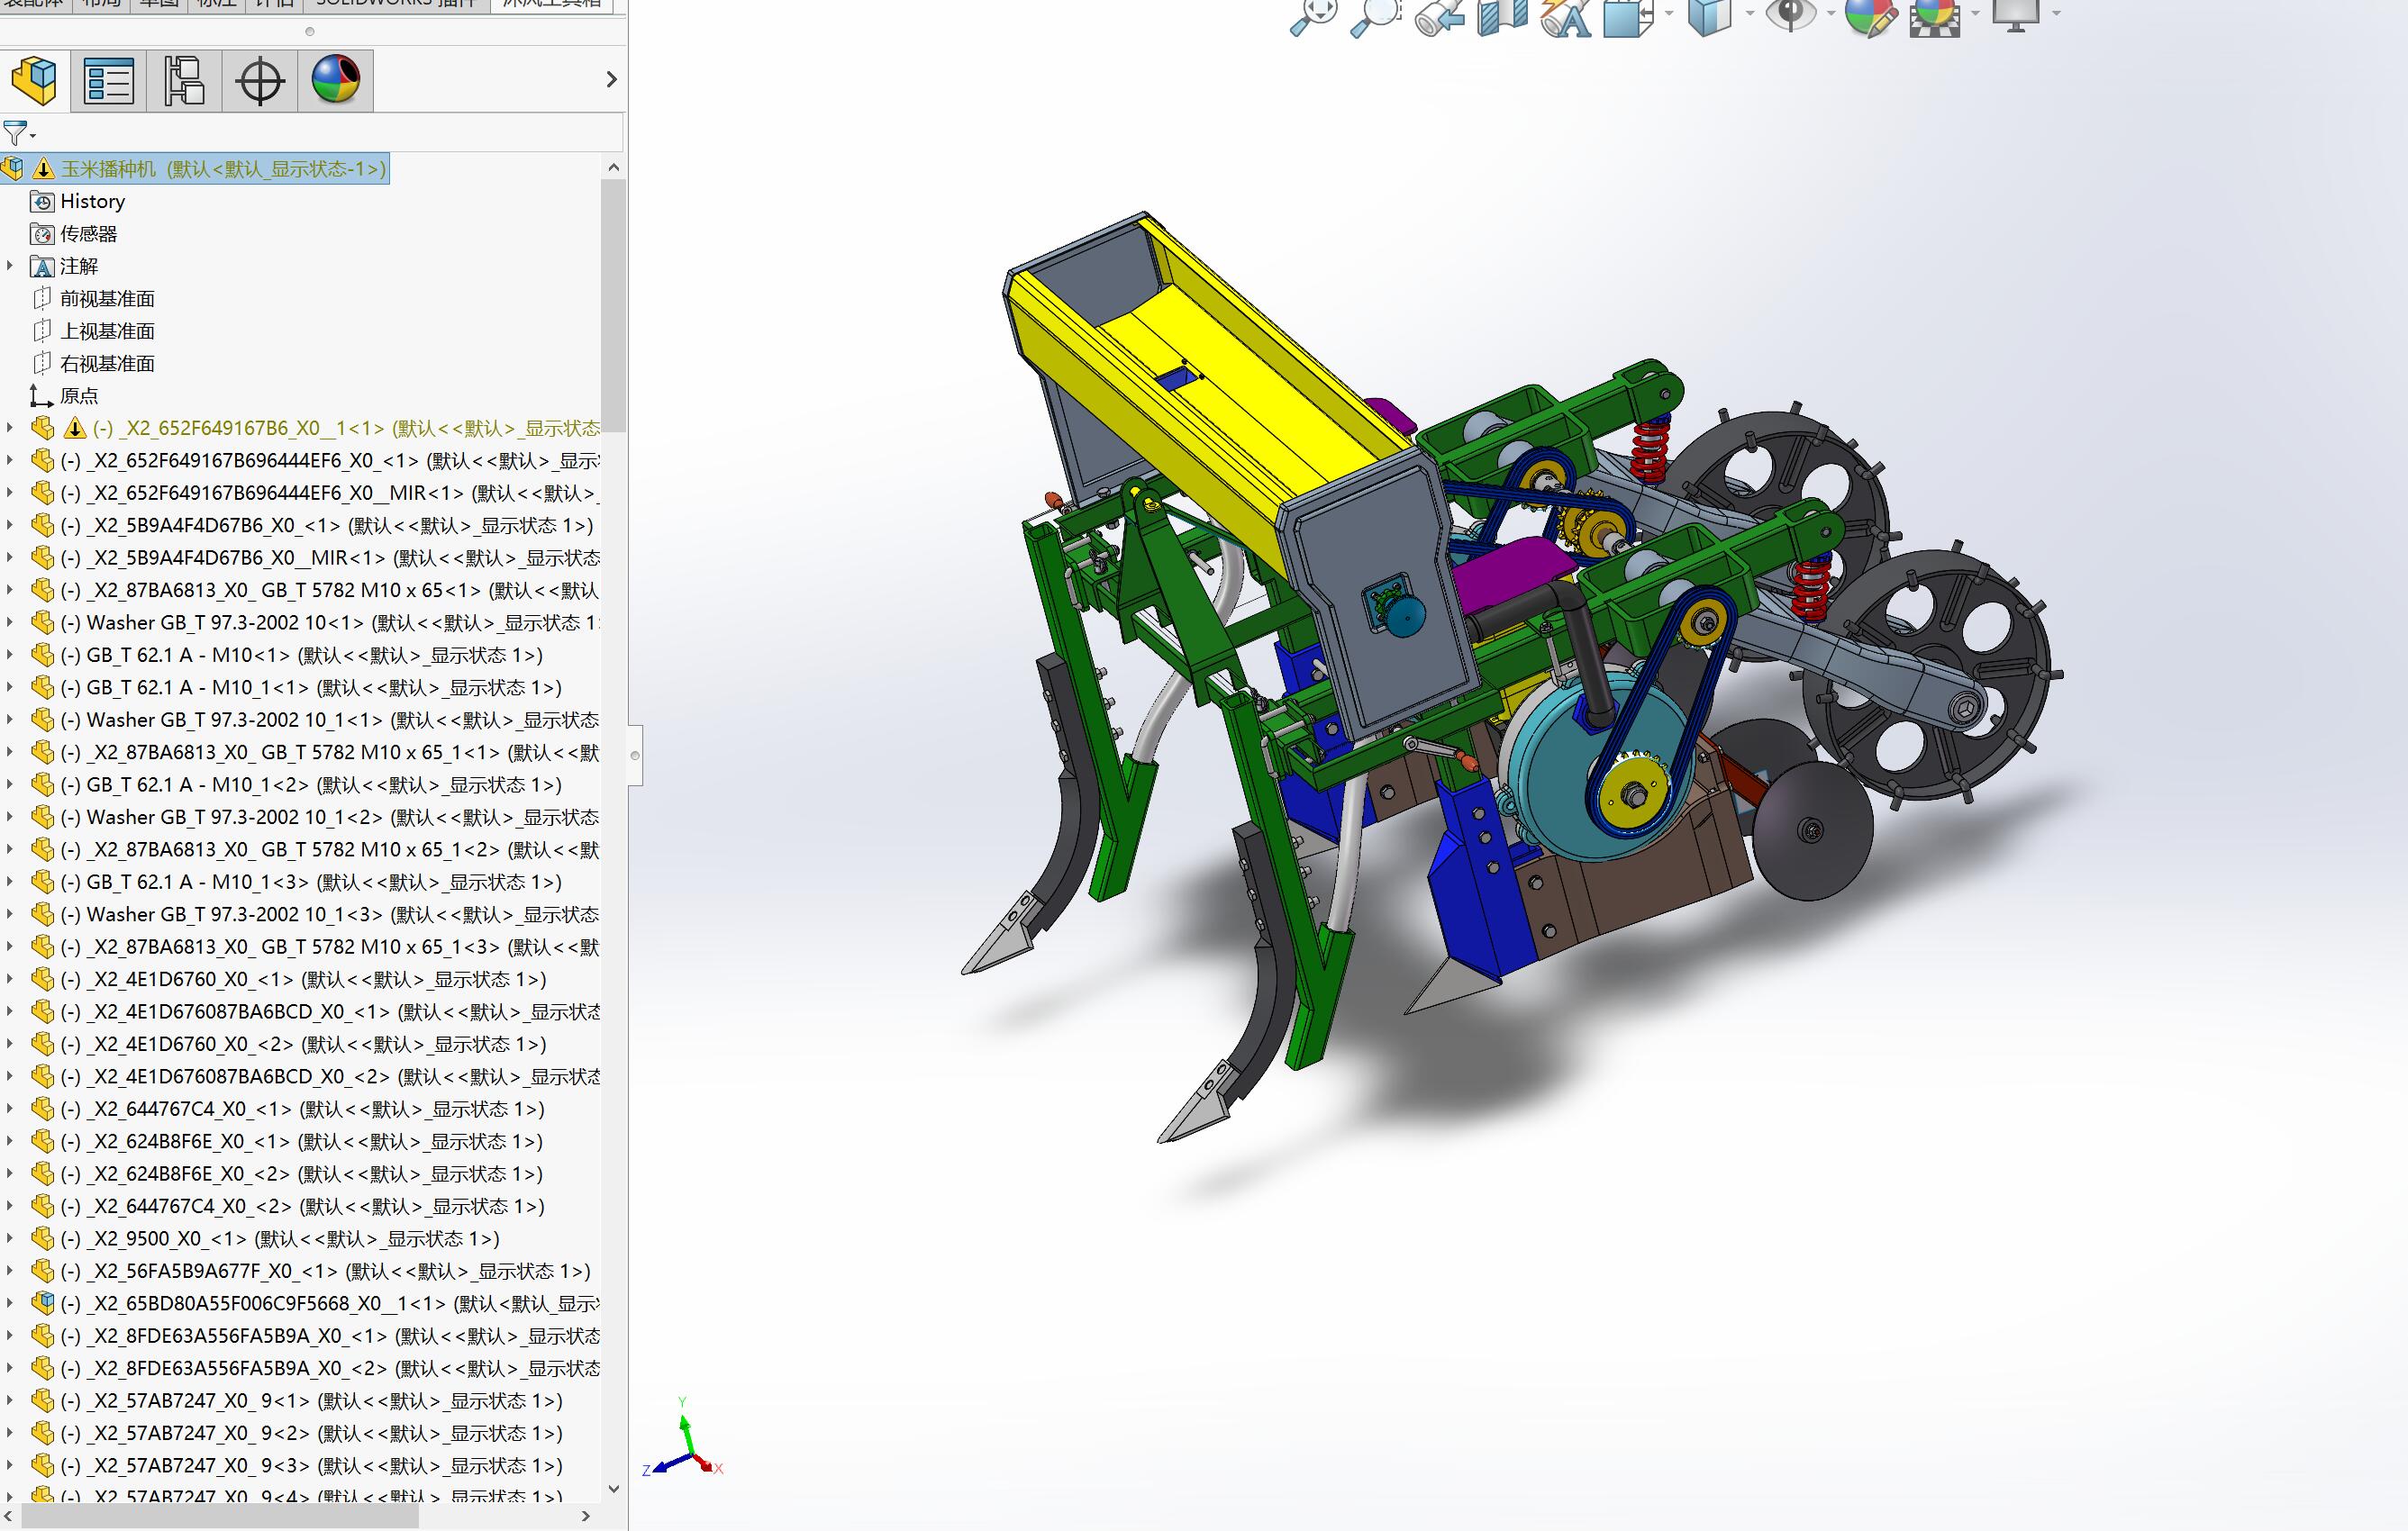2408x1531 pixels.
Task: Activate the Section View tool
Action: pyautogui.click(x=1502, y=17)
